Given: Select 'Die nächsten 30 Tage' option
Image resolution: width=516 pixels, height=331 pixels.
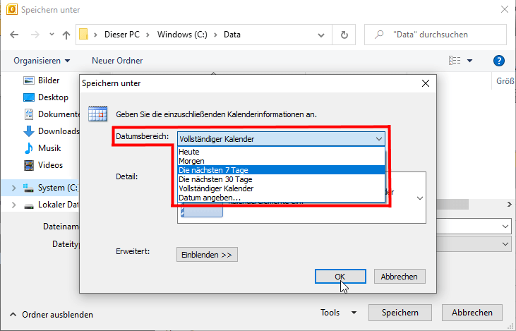Looking at the screenshot, I should 215,179.
